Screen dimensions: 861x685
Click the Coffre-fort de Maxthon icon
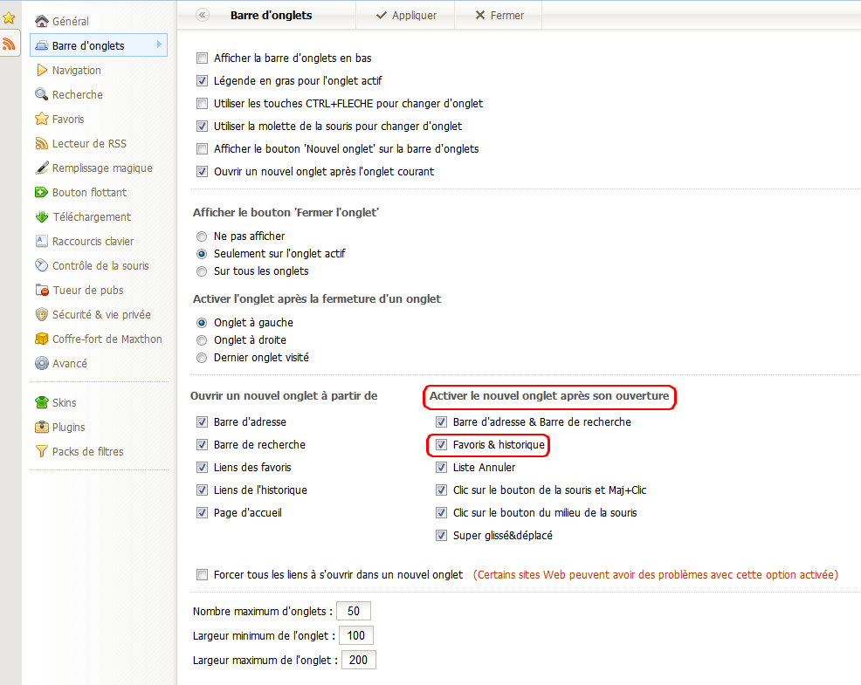[41, 339]
